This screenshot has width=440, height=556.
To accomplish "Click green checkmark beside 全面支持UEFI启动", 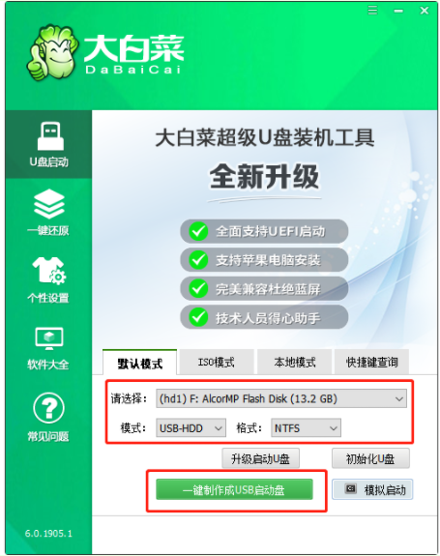I will [x=198, y=231].
